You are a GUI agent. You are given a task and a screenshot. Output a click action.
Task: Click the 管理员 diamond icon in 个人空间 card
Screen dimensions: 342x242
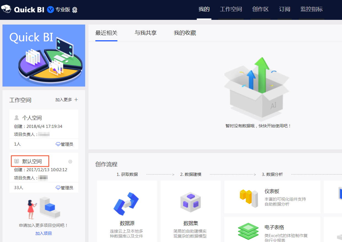click(58, 144)
